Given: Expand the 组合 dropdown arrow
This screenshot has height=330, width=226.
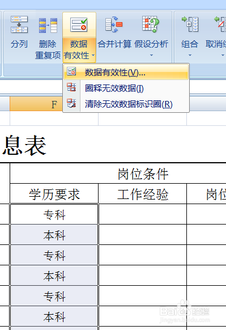Looking at the screenshot, I should pyautogui.click(x=190, y=56).
